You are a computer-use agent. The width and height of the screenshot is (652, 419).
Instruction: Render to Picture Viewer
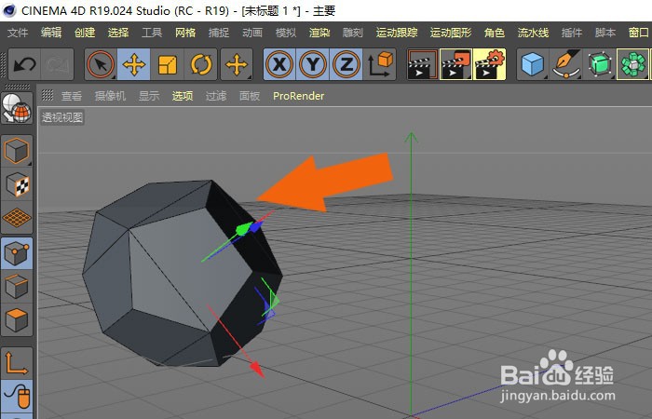point(455,64)
